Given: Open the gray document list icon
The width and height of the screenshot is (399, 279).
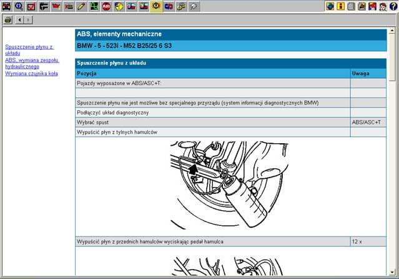Looking at the screenshot, I should click(351, 6).
